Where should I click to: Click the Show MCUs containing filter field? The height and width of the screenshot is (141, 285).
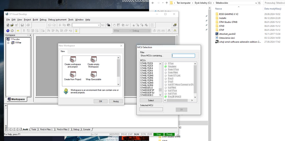183,56
